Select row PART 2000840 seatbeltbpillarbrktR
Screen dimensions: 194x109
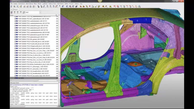point(34,30)
